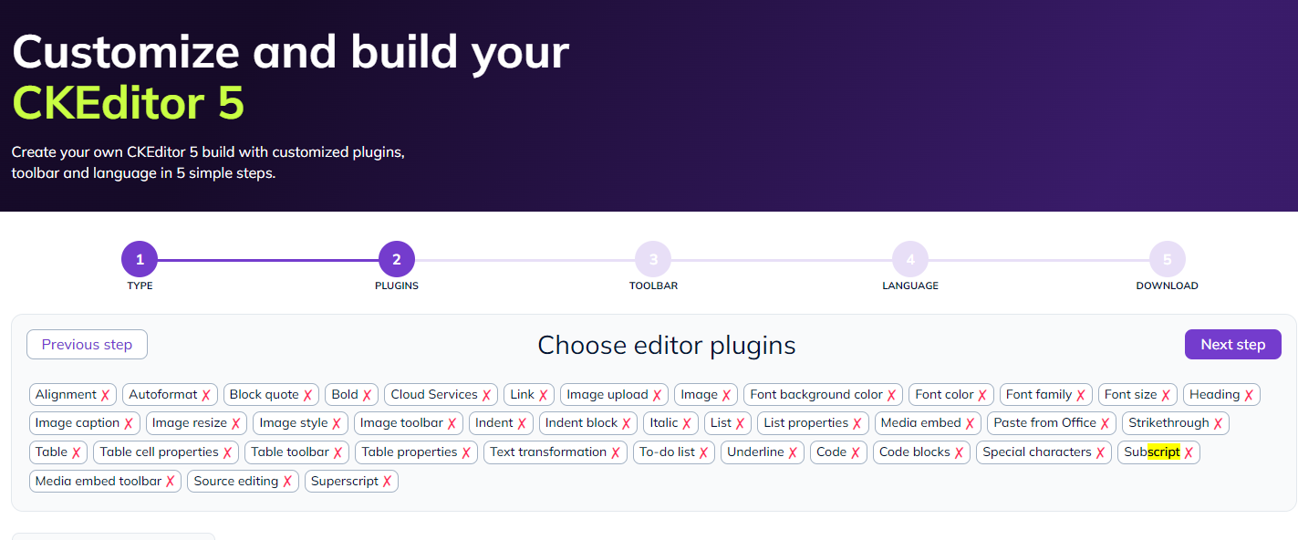Viewport: 1298px width, 540px height.
Task: Delete Special characters via its X
Action: pyautogui.click(x=1101, y=452)
